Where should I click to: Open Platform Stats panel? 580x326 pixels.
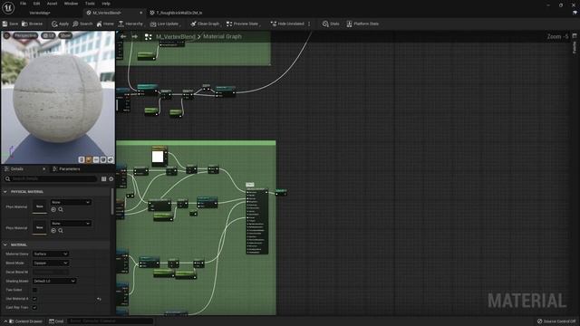tap(362, 24)
